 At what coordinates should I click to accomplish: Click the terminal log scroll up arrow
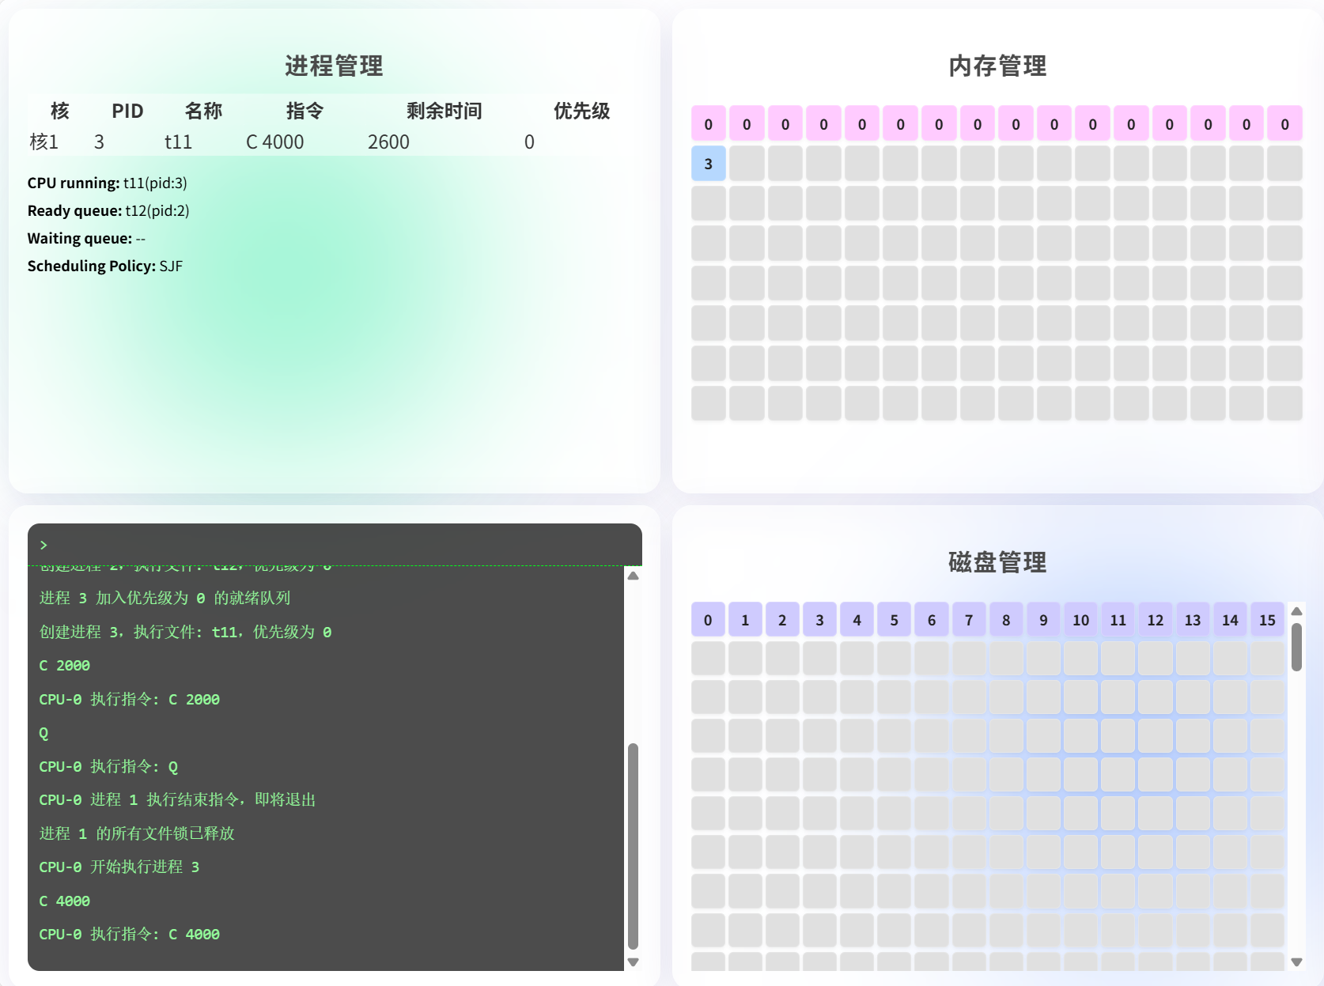(633, 576)
